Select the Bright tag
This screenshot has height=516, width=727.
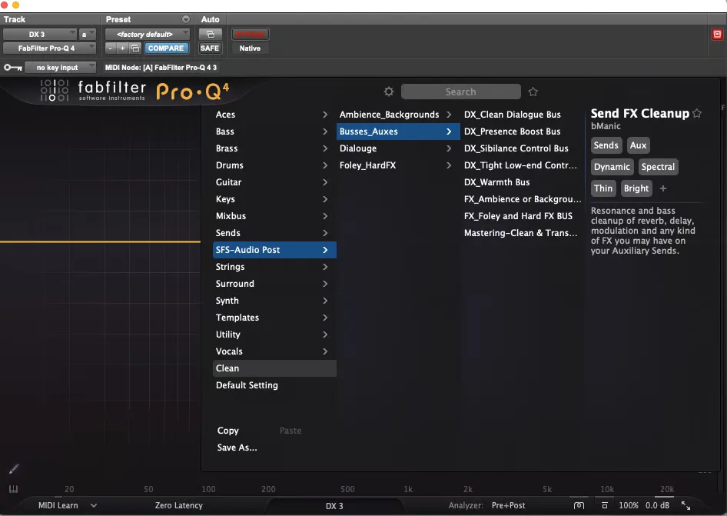(x=636, y=188)
